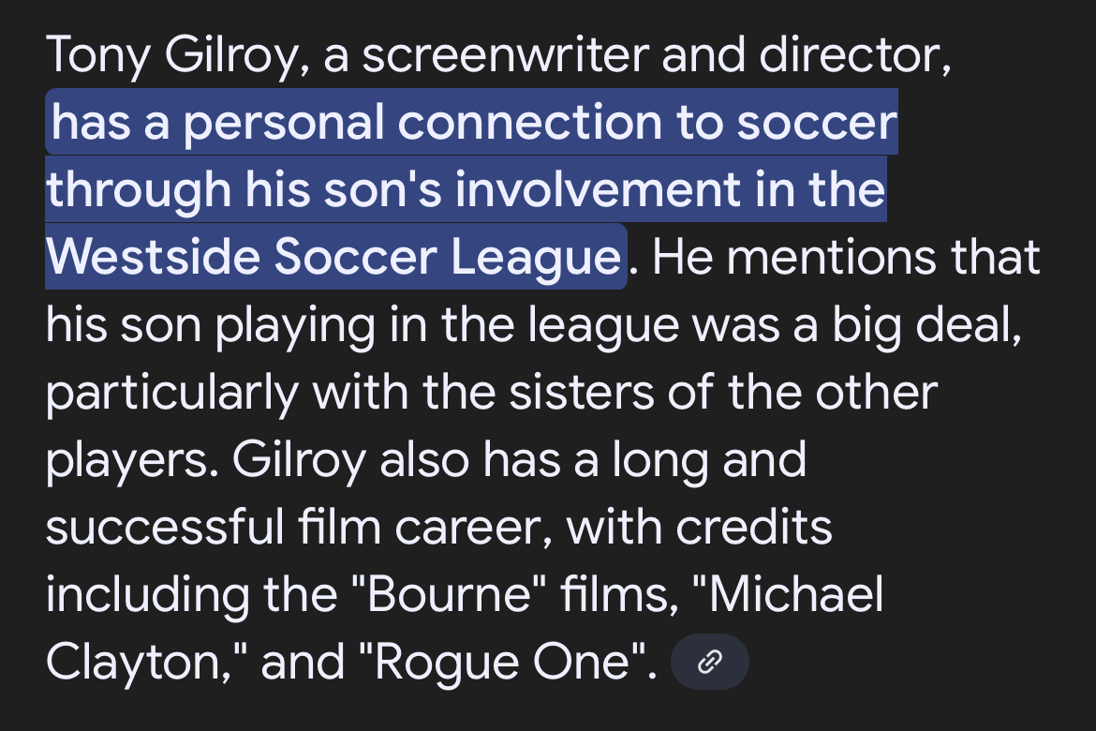Click the source link chain icon
This screenshot has height=731, width=1096.
710,664
